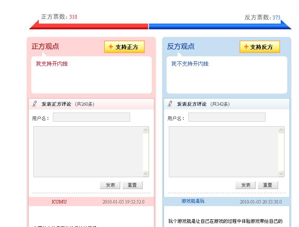The width and height of the screenshot is (299, 227).
Task: Click inside the 反方 comment text area
Action: point(223,152)
